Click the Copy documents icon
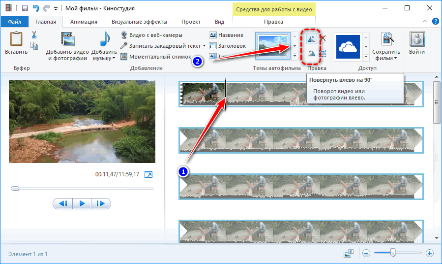This screenshot has height=264, width=442. click(34, 46)
